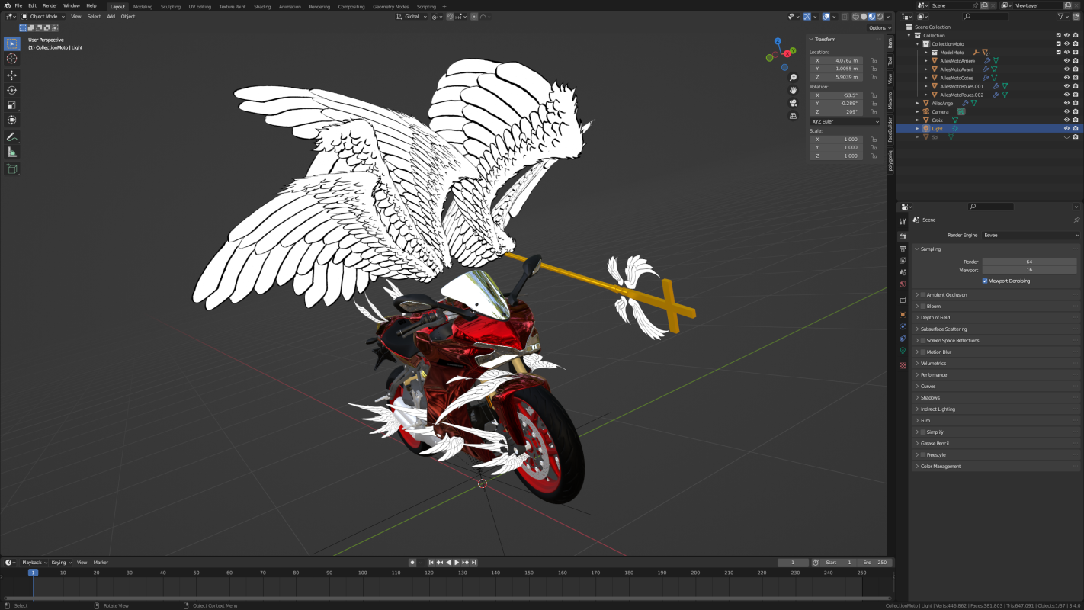Open the XYZ Euler rotation mode dropdown
1084x610 pixels.
(844, 121)
